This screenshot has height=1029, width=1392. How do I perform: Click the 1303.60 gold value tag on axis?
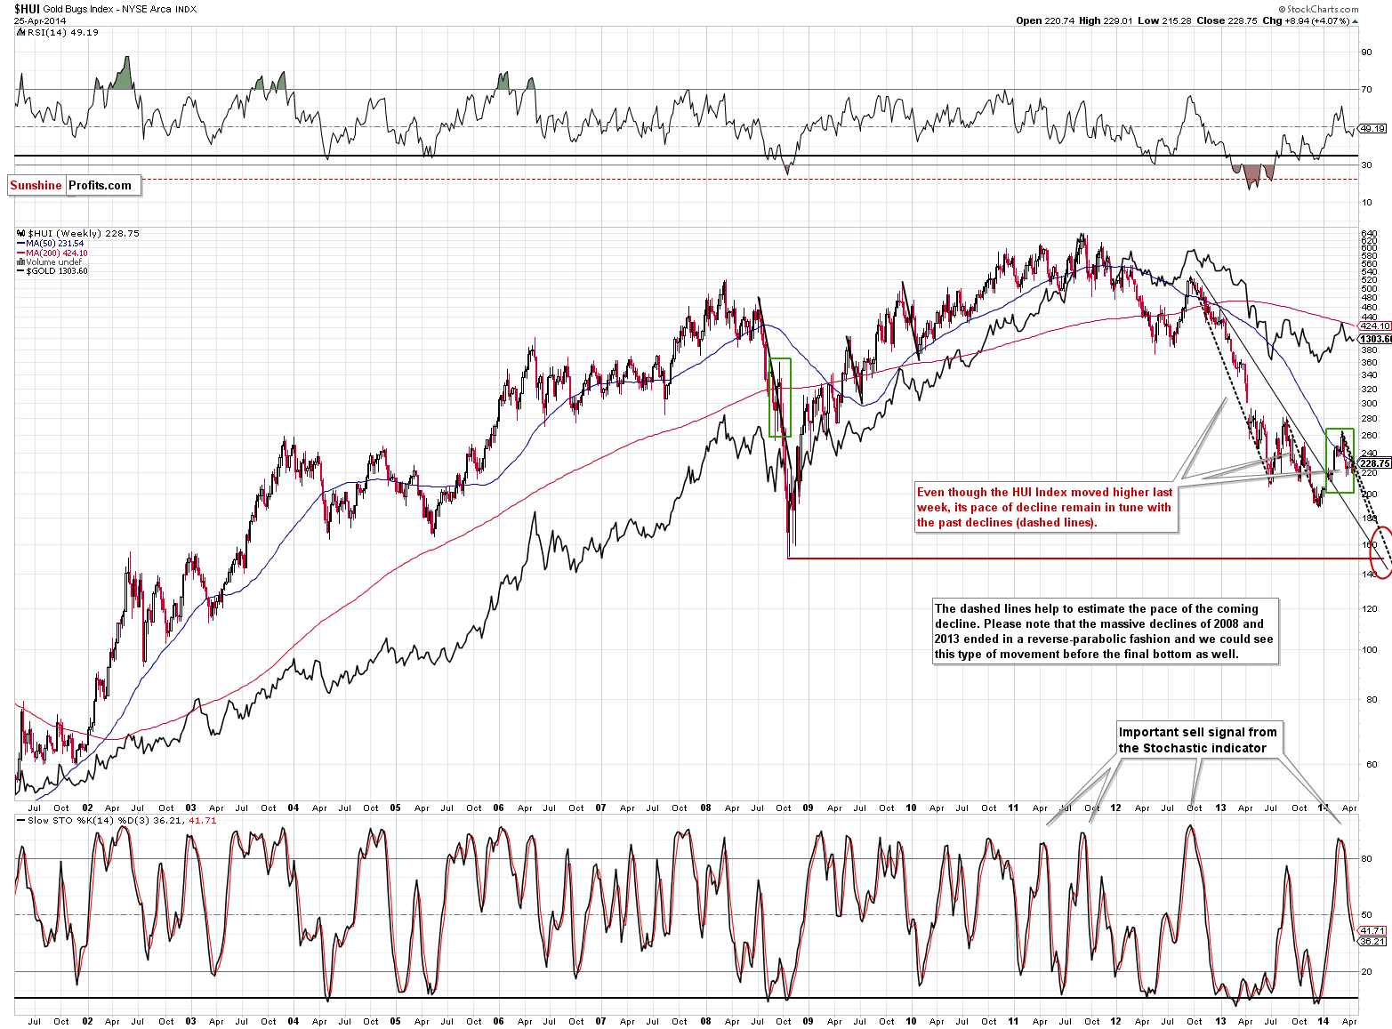click(x=1376, y=339)
